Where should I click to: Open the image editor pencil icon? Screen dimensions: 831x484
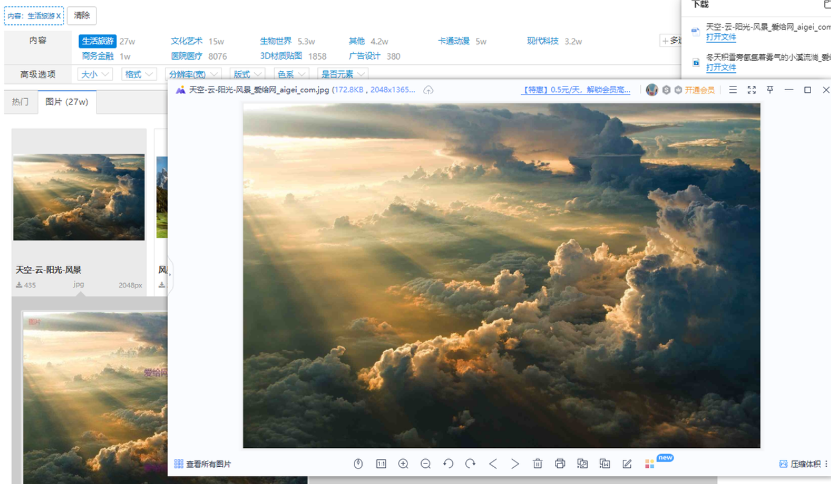[627, 464]
